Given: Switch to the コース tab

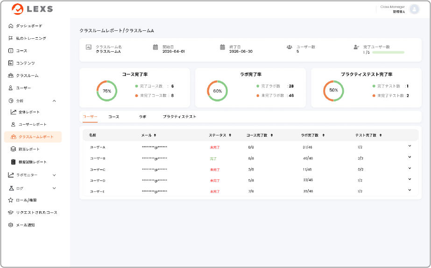Looking at the screenshot, I should point(113,117).
